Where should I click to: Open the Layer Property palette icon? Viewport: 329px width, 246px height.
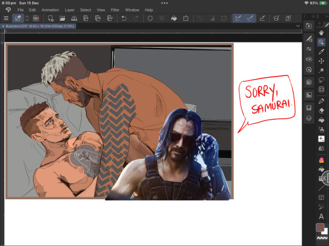coord(309,95)
